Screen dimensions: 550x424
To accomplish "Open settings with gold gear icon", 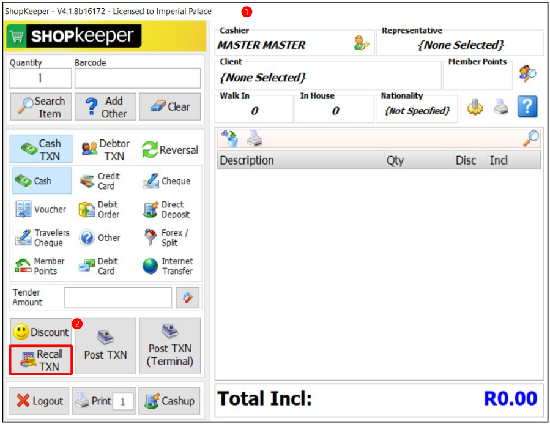I will tap(475, 106).
